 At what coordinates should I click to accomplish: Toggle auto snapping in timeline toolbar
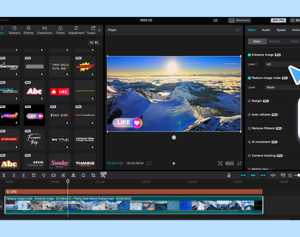253,175
